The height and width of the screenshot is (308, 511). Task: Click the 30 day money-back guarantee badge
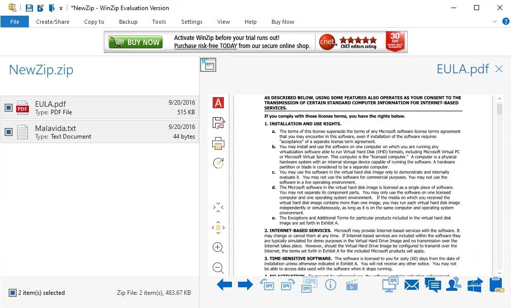[395, 41]
